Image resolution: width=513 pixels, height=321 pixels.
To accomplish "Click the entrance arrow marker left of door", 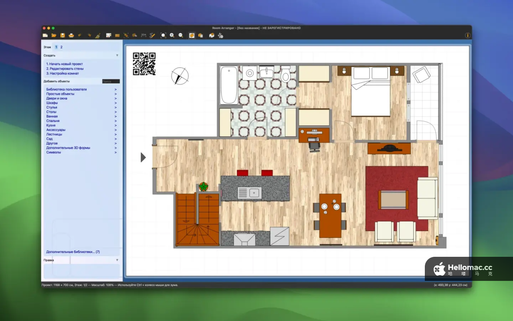I will point(143,157).
